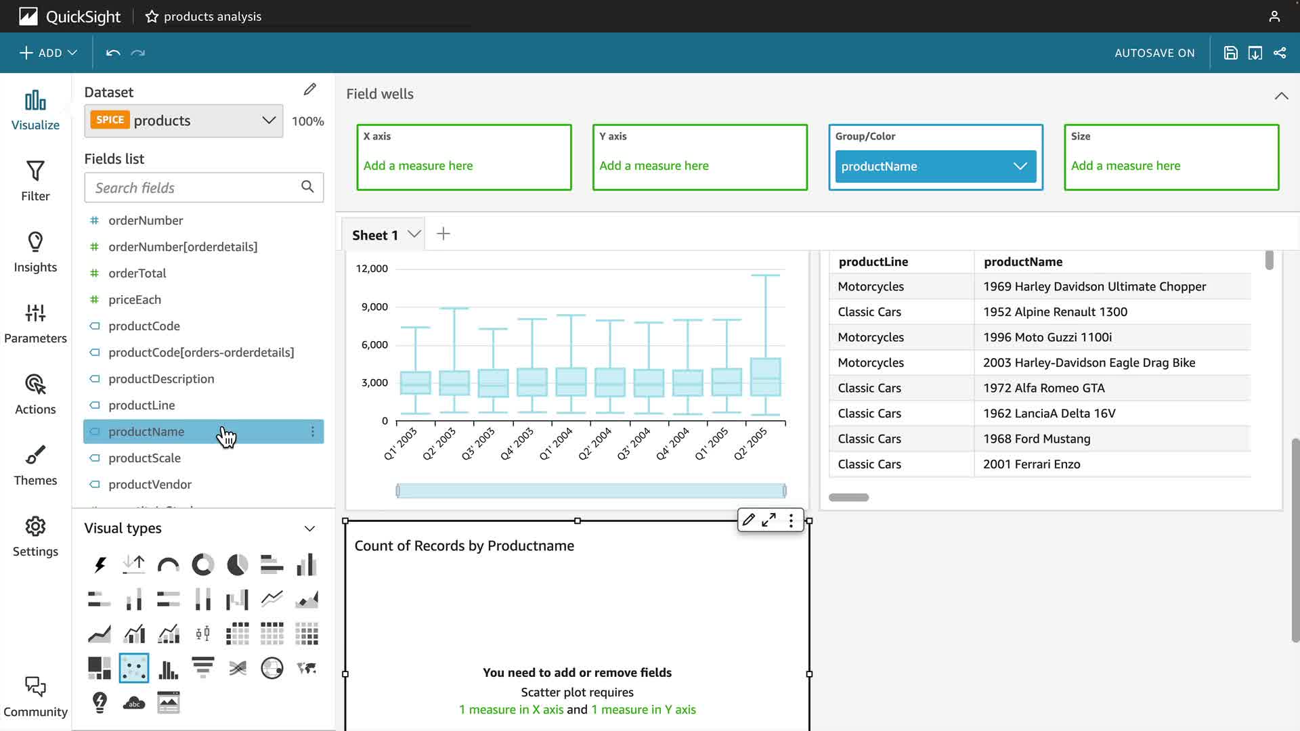
Task: Collapse the Visual types panel
Action: 309,528
